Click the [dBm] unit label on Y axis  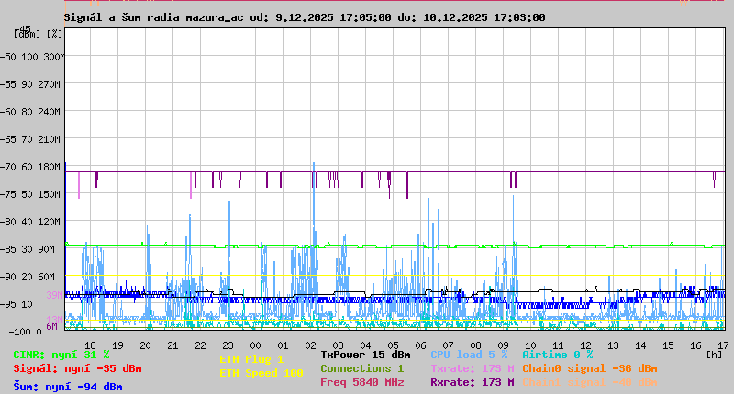(x=28, y=34)
